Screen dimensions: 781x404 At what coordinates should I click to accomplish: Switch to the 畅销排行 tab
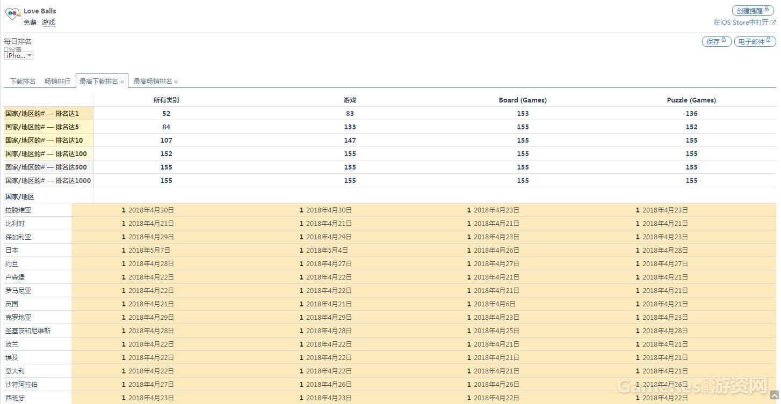[57, 82]
